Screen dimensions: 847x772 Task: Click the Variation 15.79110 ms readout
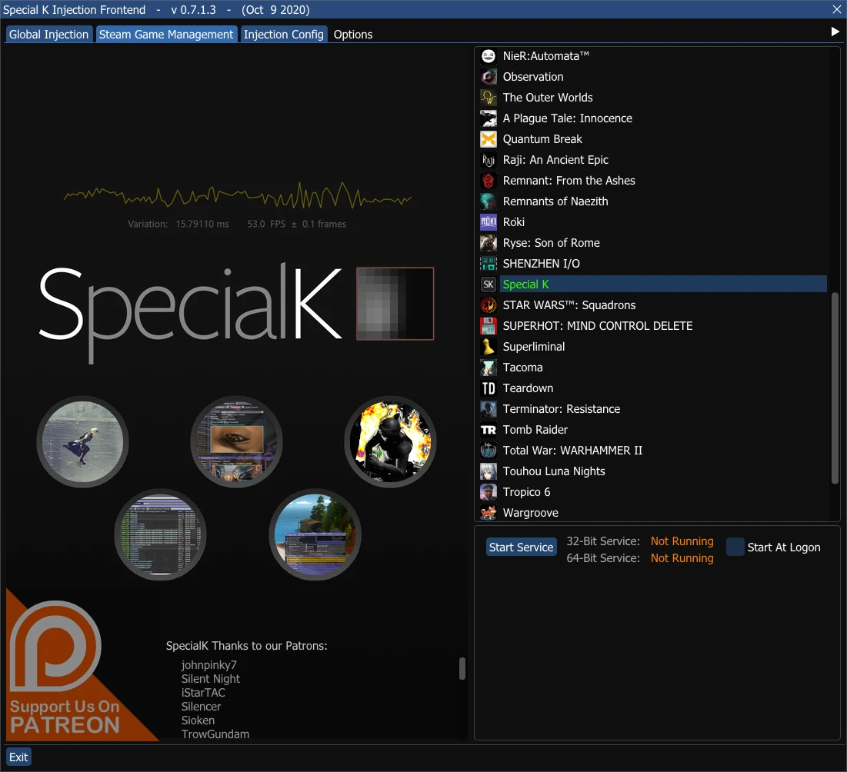pyautogui.click(x=178, y=224)
